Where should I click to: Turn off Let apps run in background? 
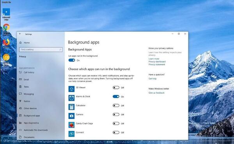[72, 60]
